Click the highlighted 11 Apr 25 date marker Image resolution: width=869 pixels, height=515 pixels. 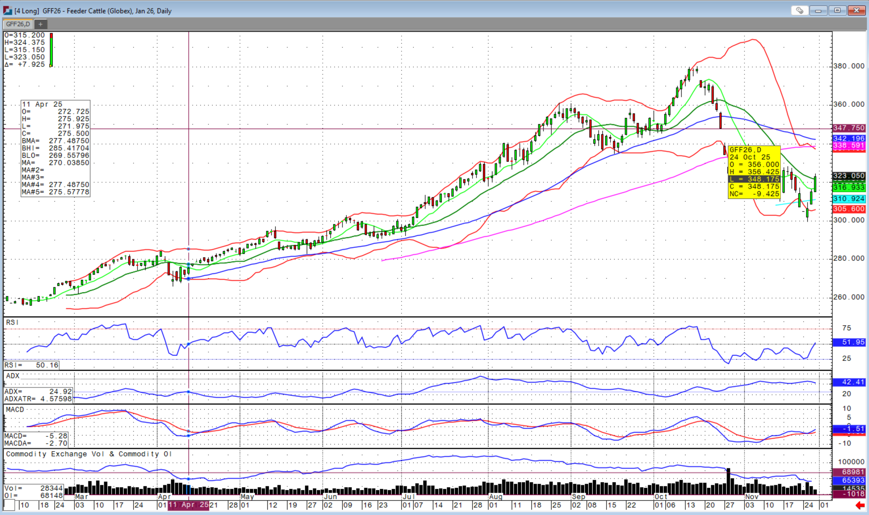point(188,505)
